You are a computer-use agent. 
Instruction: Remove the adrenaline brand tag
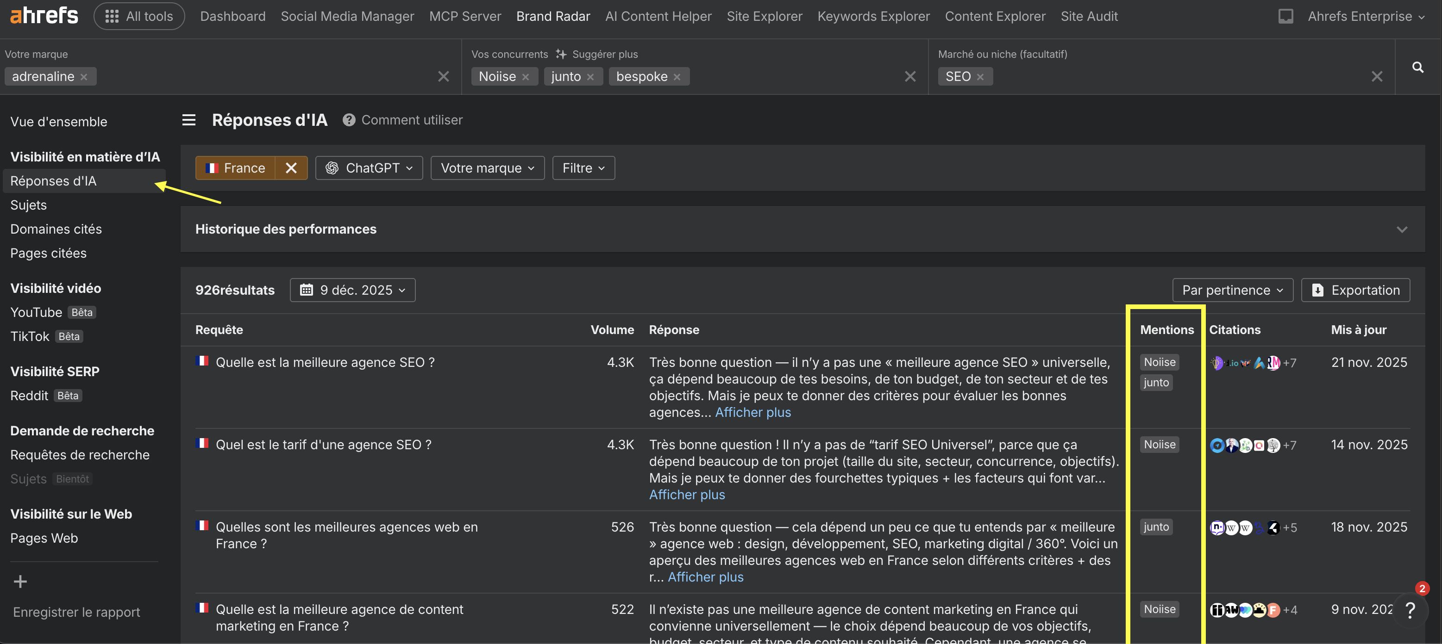(x=84, y=77)
